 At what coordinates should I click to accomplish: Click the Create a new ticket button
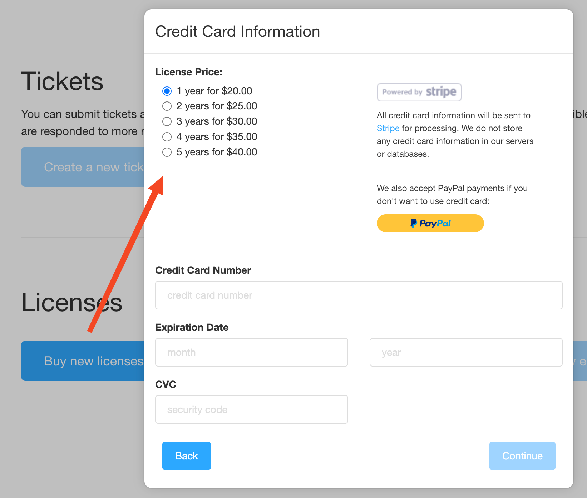[83, 167]
